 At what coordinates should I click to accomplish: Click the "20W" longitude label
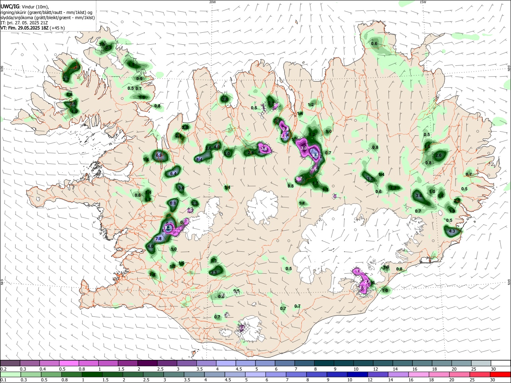(212, 2)
